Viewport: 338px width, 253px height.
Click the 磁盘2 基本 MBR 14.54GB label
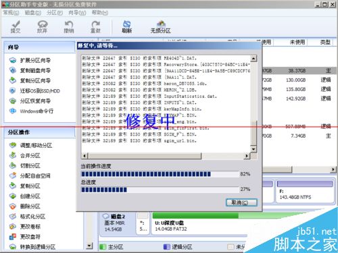[114, 223]
